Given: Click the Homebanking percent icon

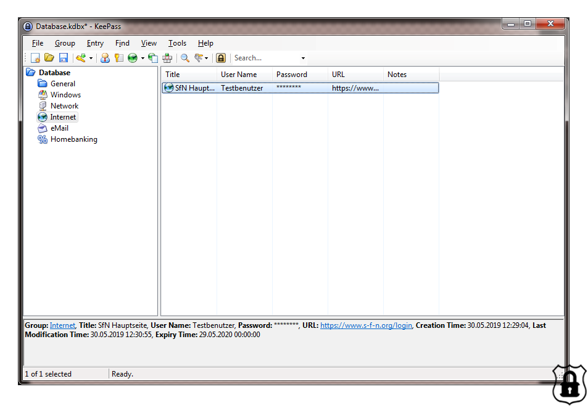Looking at the screenshot, I should (x=43, y=139).
